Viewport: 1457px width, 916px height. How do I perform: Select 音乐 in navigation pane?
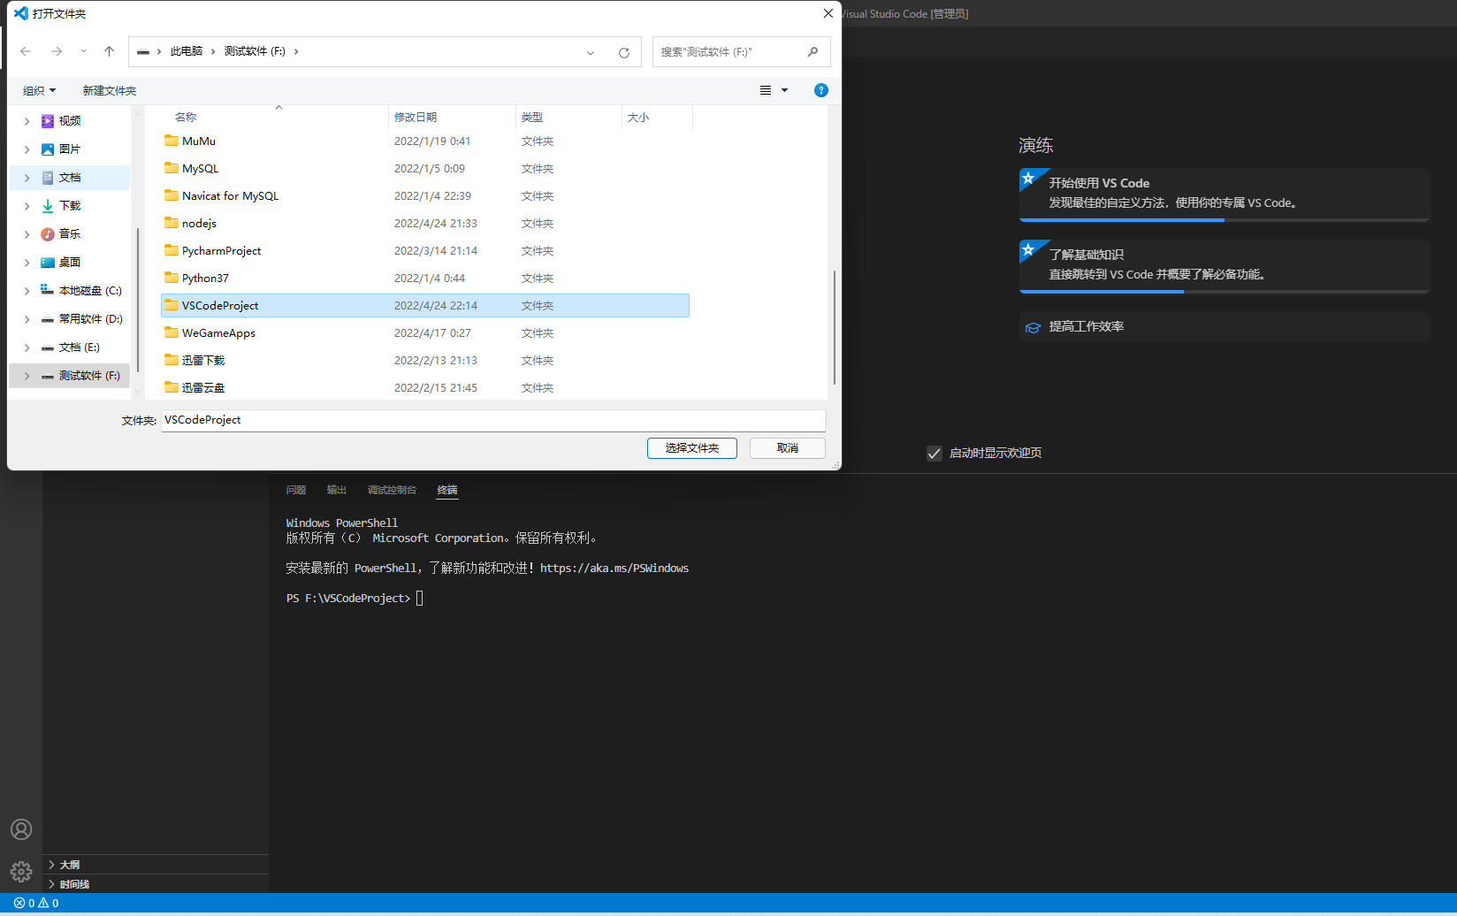coord(70,234)
